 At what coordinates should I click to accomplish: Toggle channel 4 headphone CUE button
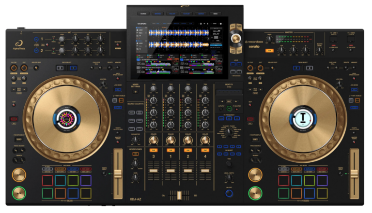(205, 150)
